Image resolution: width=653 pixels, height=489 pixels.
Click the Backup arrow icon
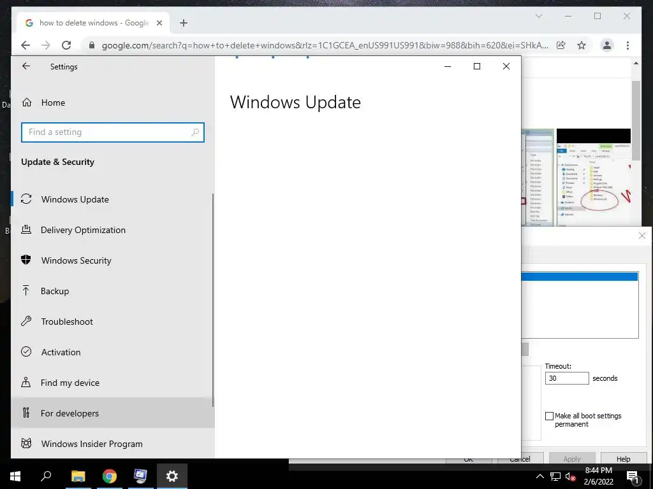point(26,290)
